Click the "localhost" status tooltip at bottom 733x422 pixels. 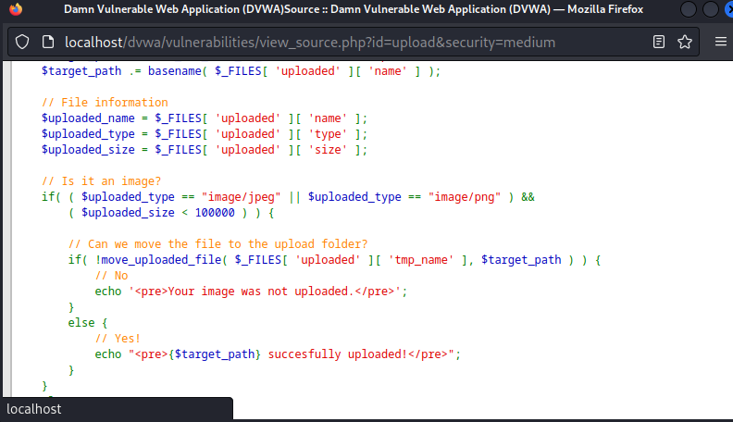(x=34, y=409)
